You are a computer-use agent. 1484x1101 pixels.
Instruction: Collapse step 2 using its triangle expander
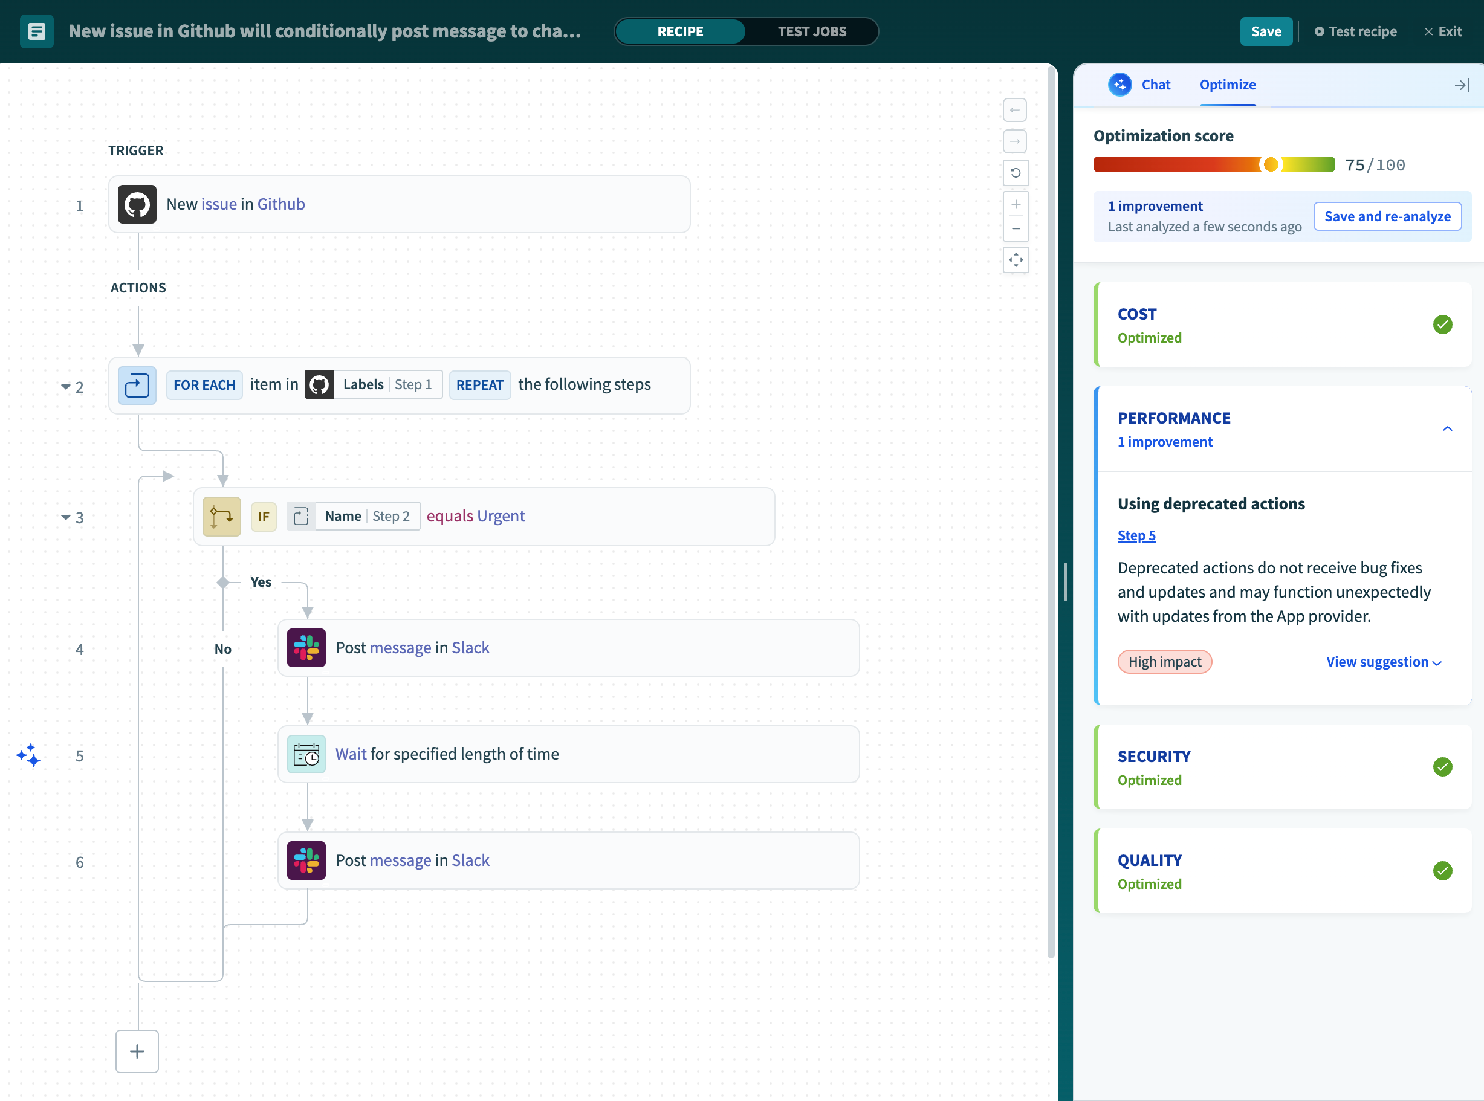point(65,387)
